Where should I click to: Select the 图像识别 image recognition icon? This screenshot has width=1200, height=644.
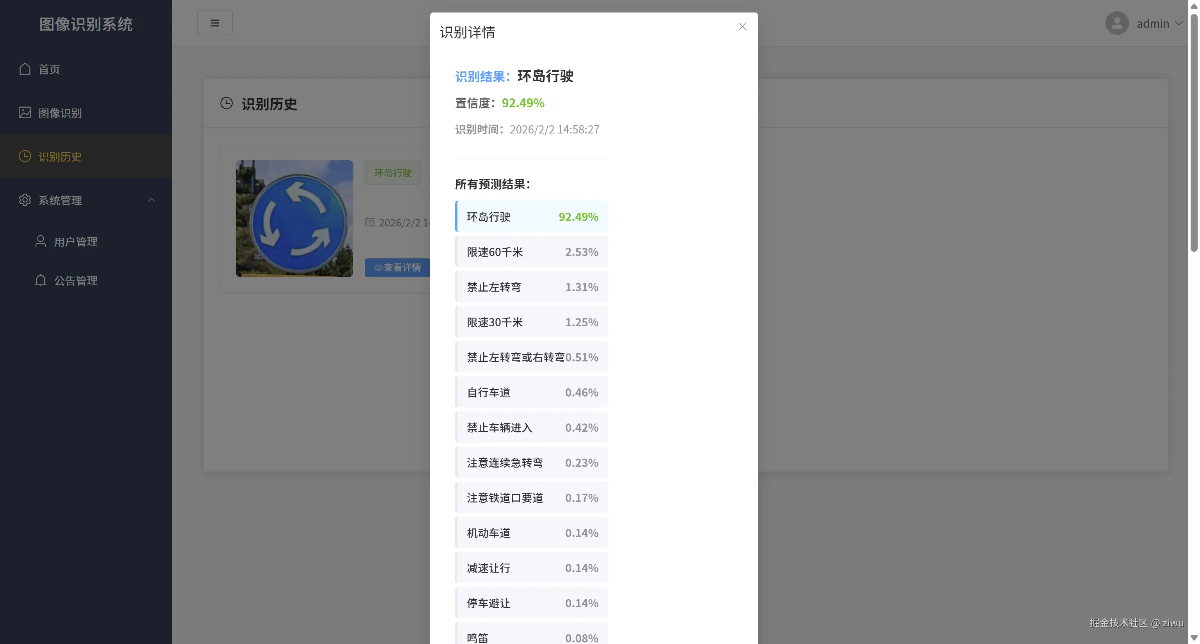tap(25, 113)
